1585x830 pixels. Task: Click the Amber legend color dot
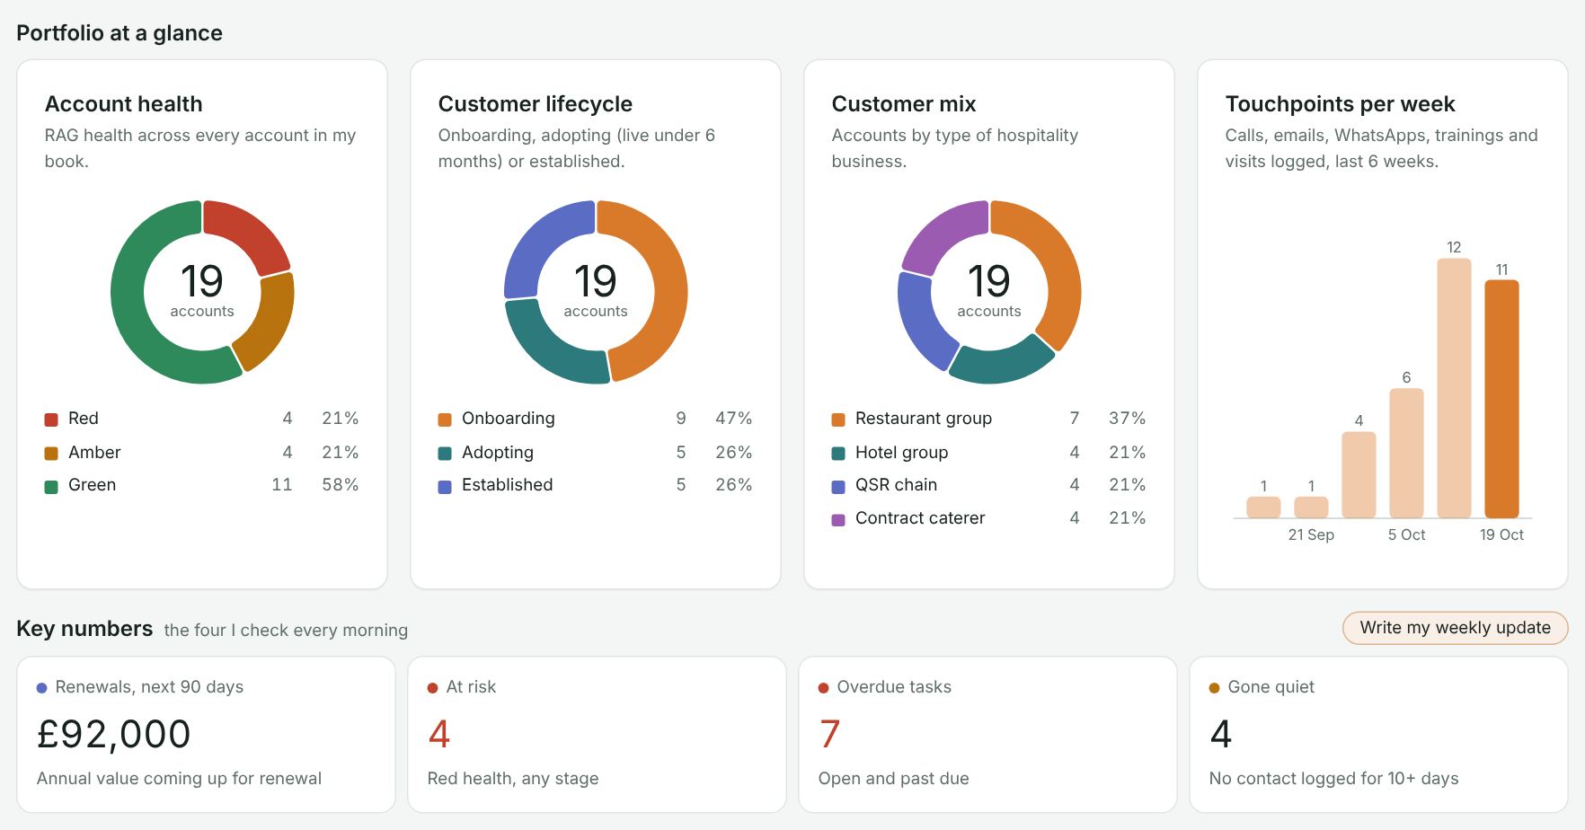point(51,454)
